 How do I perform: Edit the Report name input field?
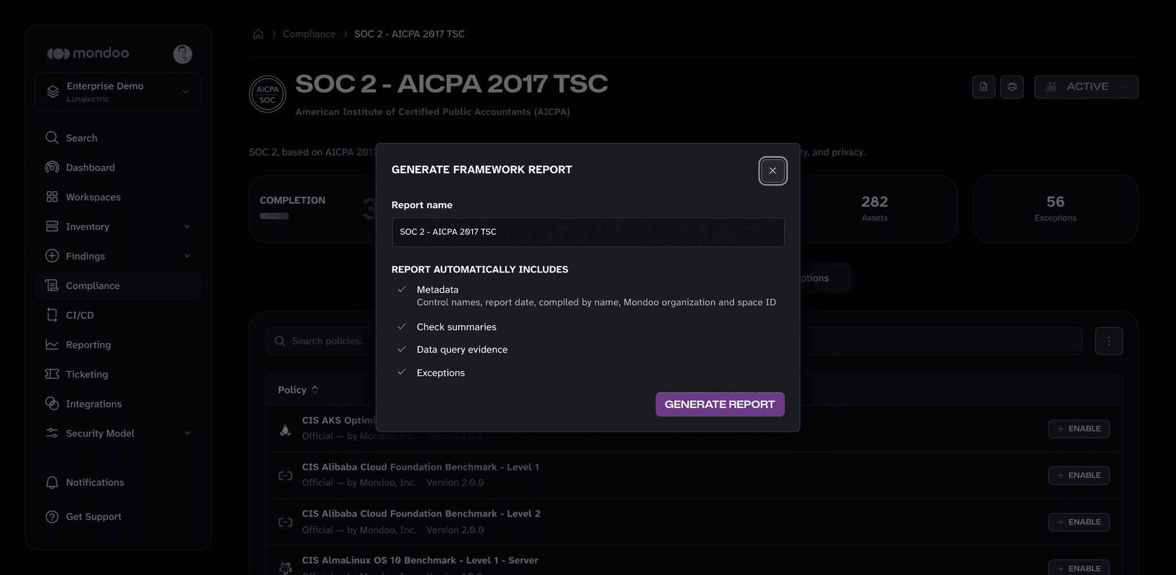coord(587,232)
